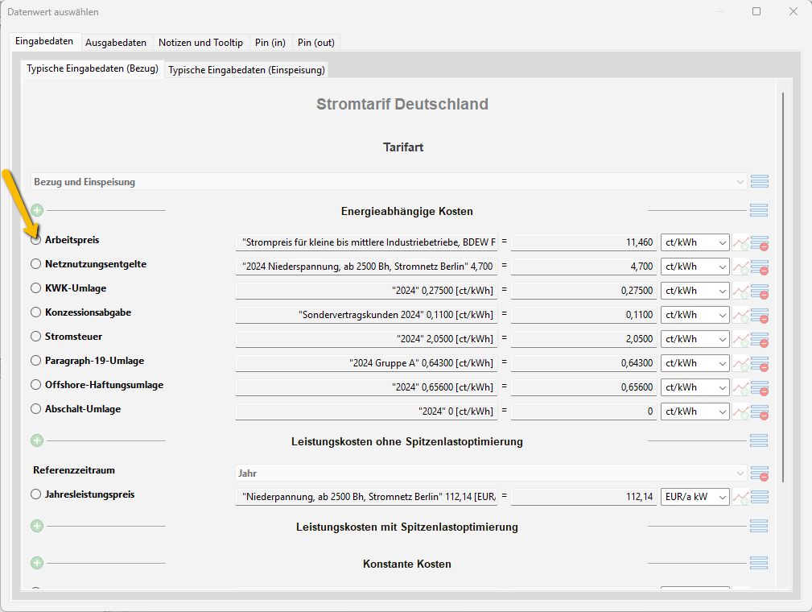
Task: Click the add-chart icon in the Jahresleistungspreis row
Action: coord(740,497)
